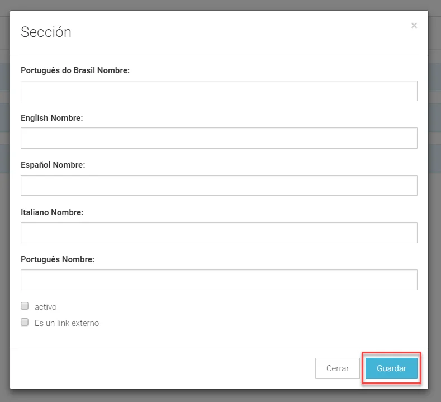Click the Português do Brasil Nombre input field
The image size is (441, 402).
point(219,91)
